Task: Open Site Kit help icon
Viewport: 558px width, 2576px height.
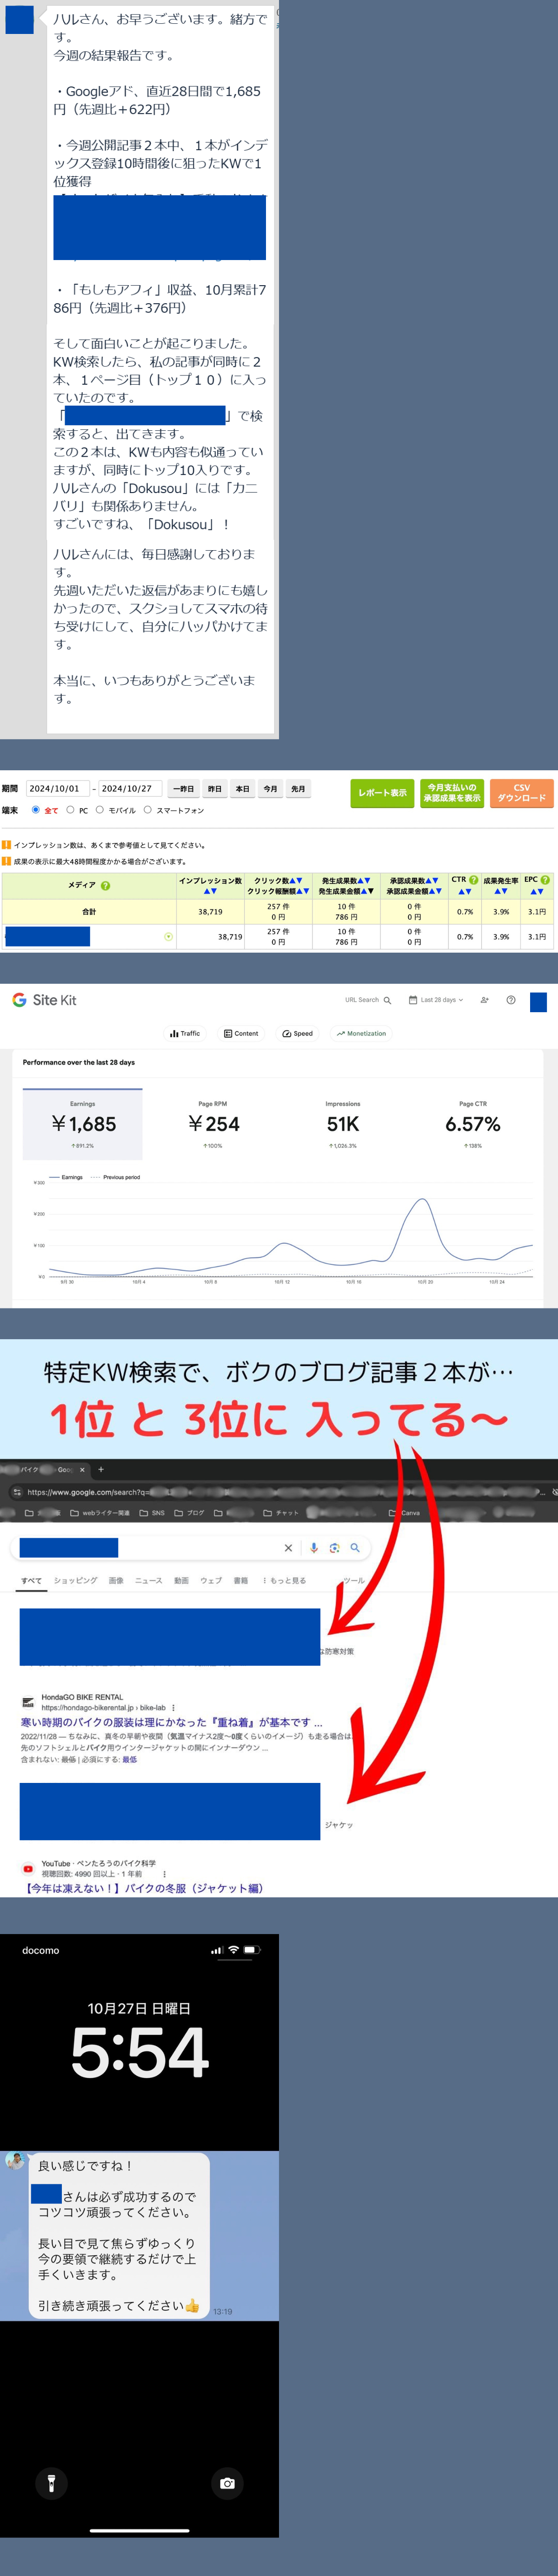Action: click(x=511, y=1000)
